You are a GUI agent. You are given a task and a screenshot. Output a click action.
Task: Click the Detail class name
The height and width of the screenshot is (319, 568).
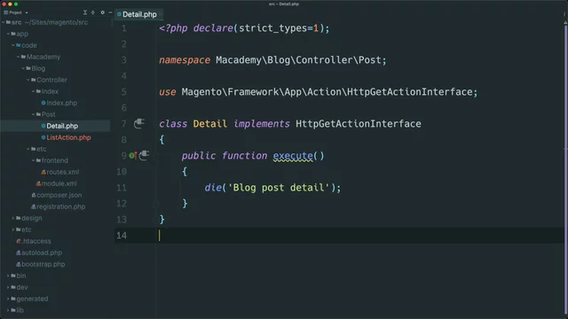point(209,124)
